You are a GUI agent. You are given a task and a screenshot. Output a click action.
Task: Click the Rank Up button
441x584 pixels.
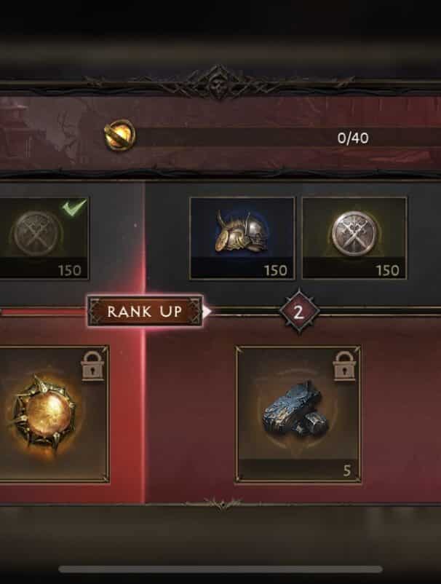pos(145,312)
